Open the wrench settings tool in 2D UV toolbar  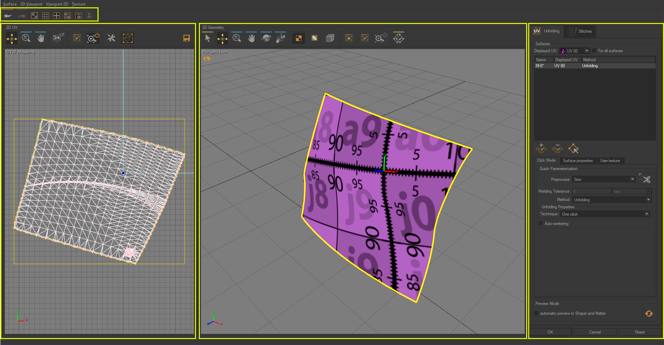(111, 38)
